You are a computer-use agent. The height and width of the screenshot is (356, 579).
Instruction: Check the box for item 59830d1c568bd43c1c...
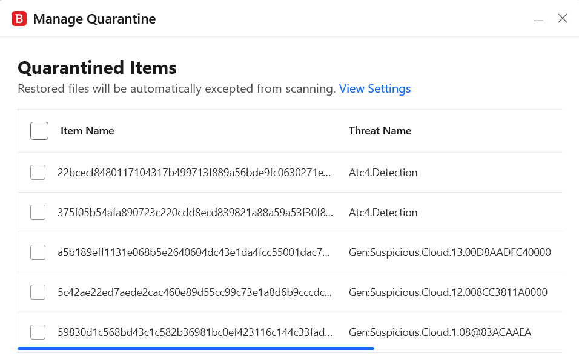click(x=38, y=332)
